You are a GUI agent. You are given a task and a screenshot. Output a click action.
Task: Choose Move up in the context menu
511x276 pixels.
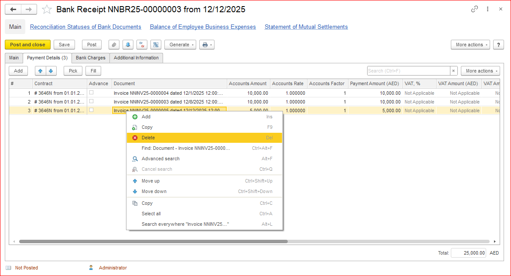pos(204,181)
